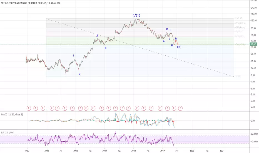259x153 pixels.
Task: Select the wave 4 label
Action: (105, 48)
